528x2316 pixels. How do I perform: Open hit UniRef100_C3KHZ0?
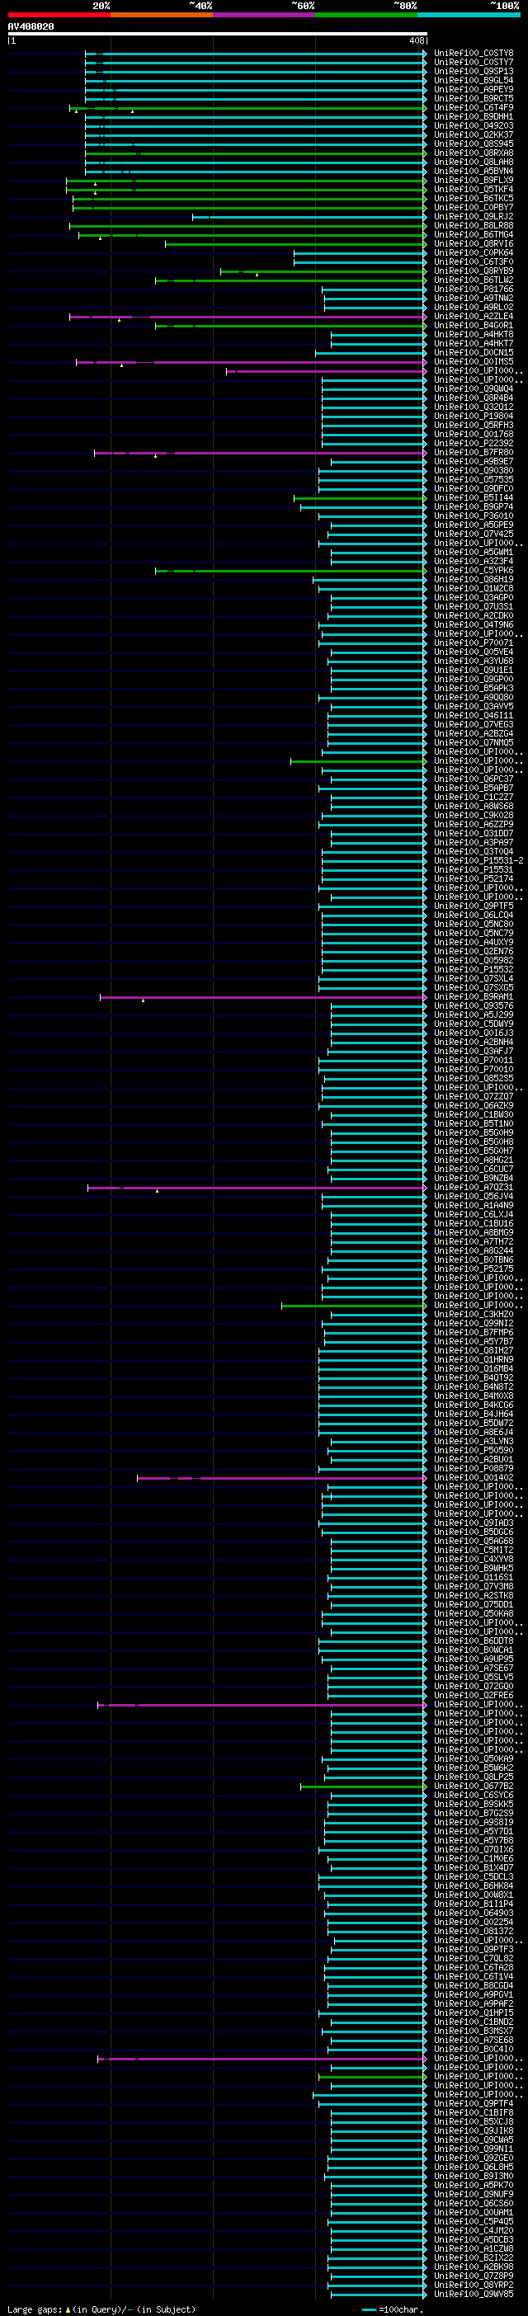point(473,1315)
